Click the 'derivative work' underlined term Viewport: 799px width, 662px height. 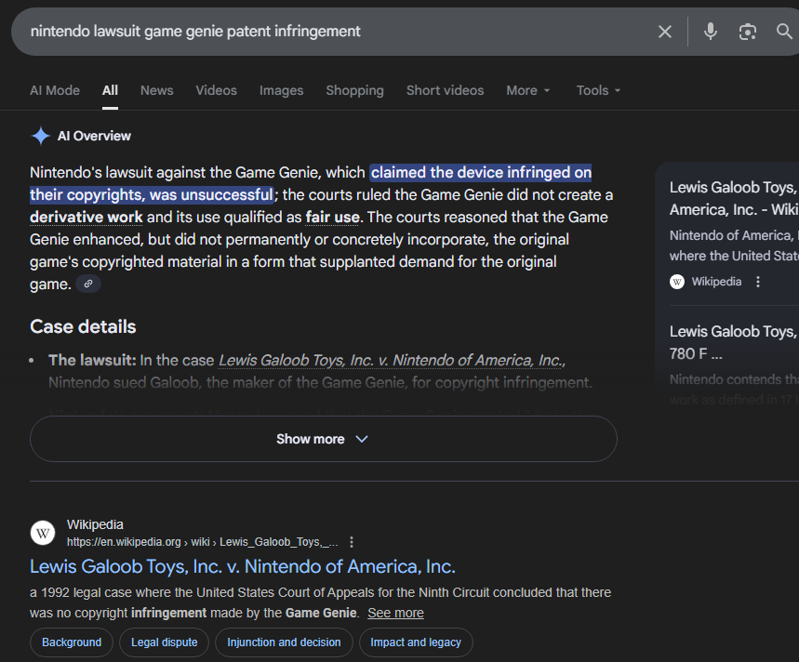(87, 218)
